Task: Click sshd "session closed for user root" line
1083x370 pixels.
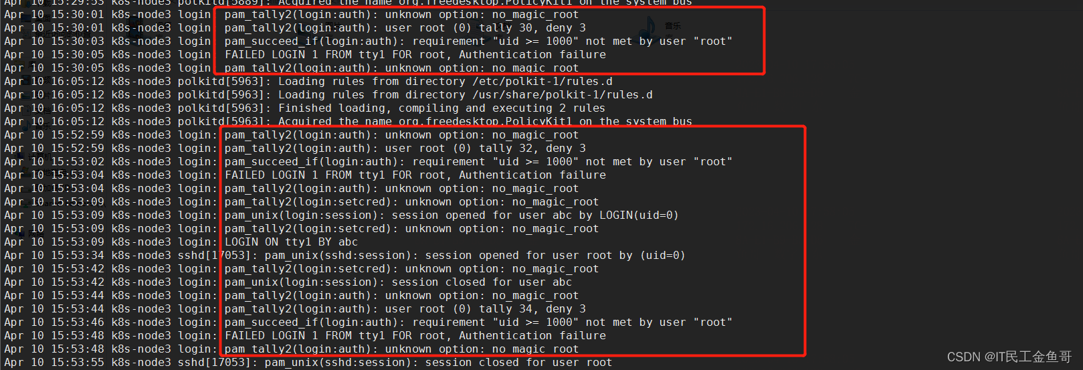Action: pyautogui.click(x=438, y=363)
